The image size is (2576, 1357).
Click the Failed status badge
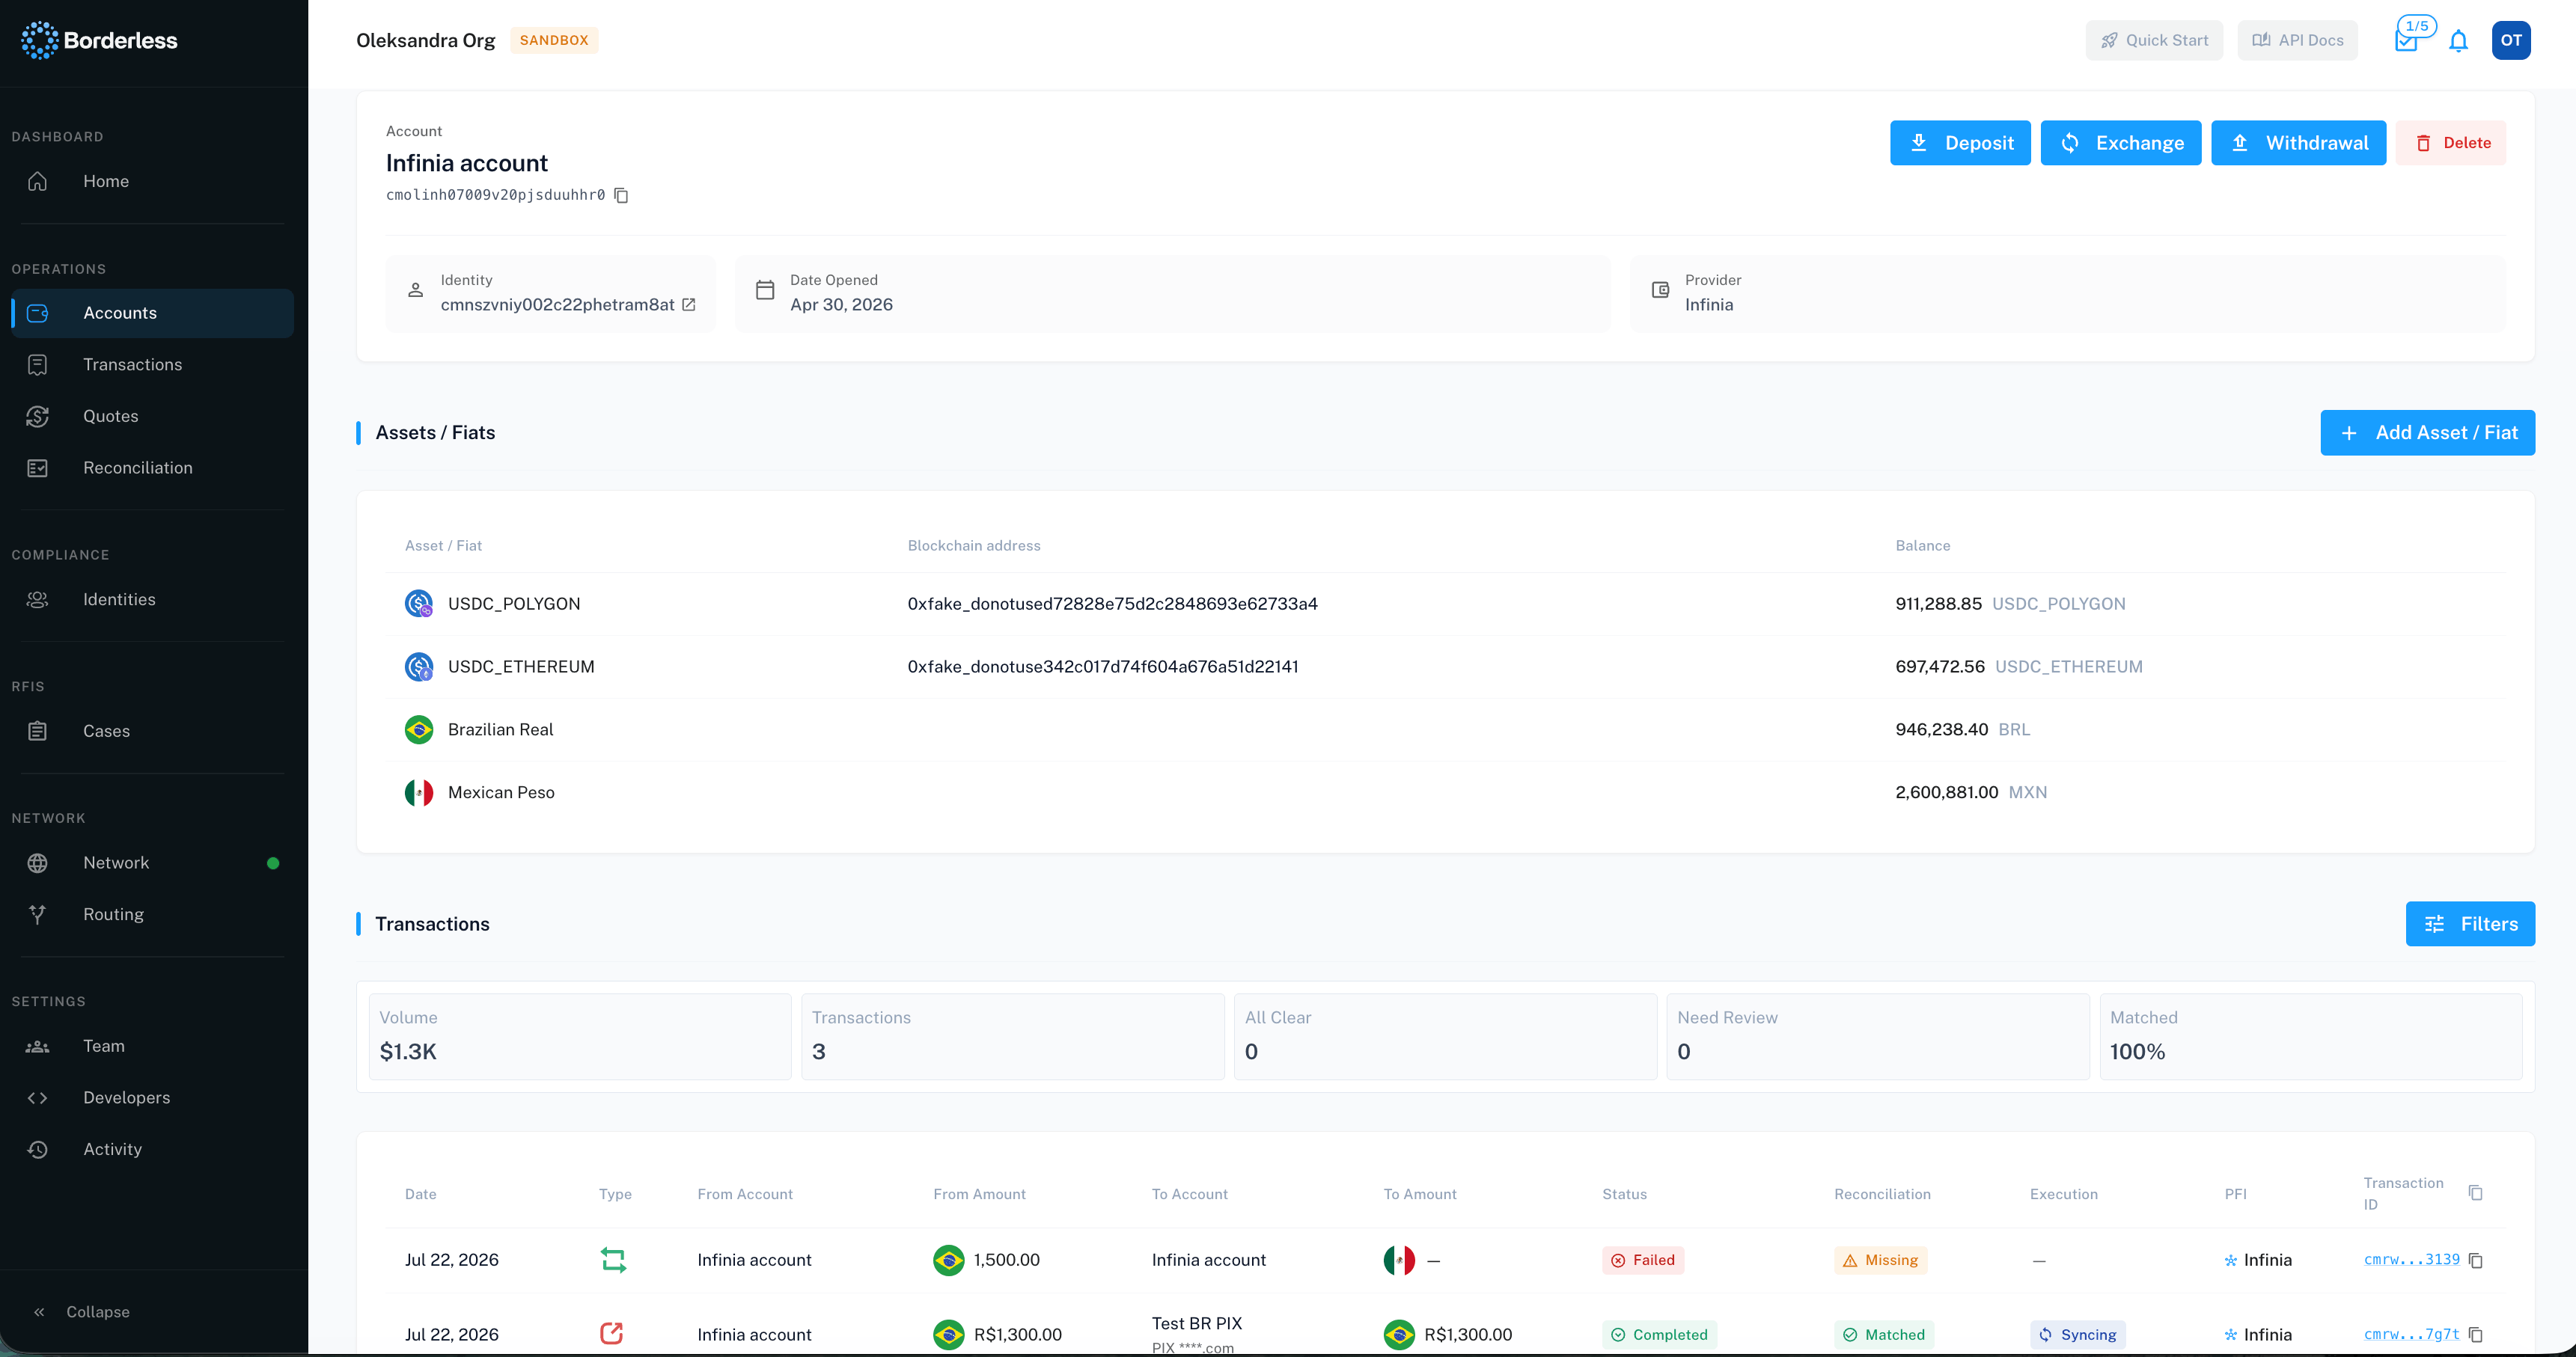1643,1260
